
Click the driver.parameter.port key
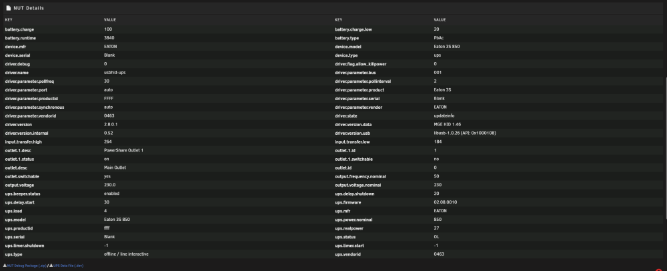pyautogui.click(x=26, y=89)
